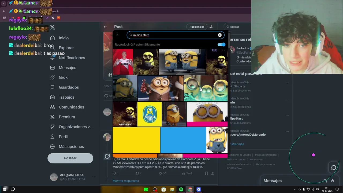Open the SoundCloud bookmark
Screen dimensions: 343x193
[x=59, y=18]
